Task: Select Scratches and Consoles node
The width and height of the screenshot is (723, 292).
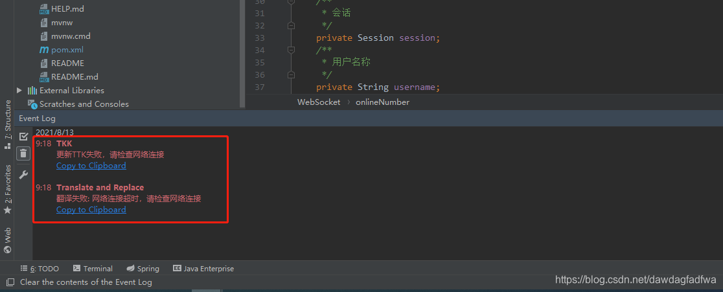Action: point(84,104)
